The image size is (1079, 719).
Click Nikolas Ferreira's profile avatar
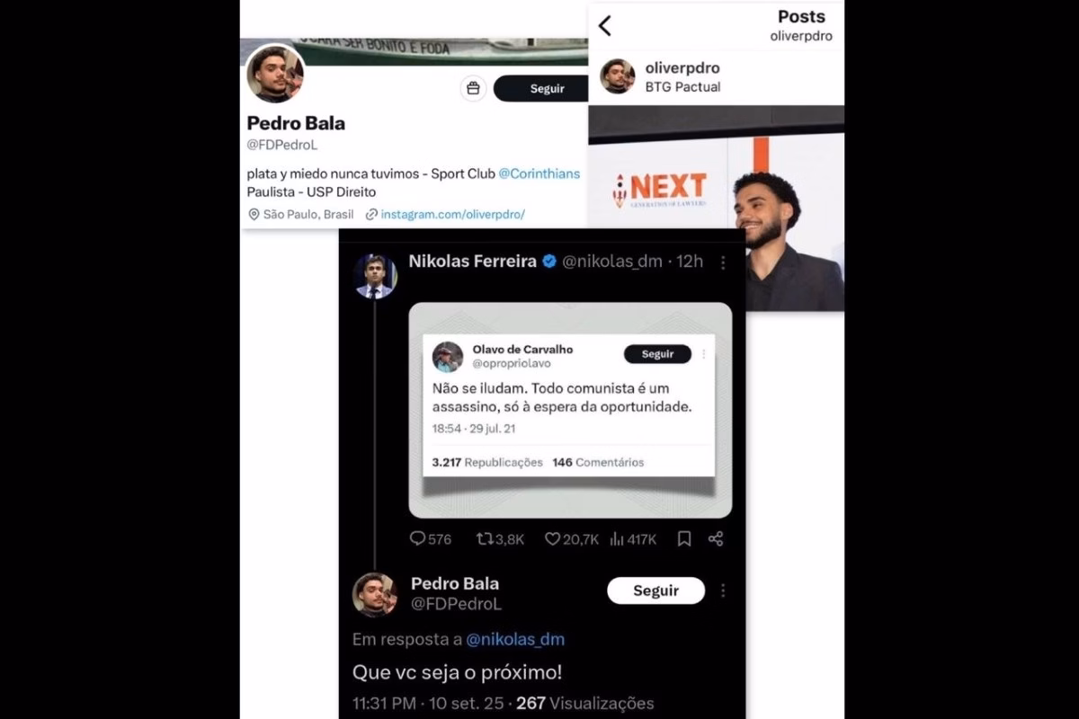[374, 276]
